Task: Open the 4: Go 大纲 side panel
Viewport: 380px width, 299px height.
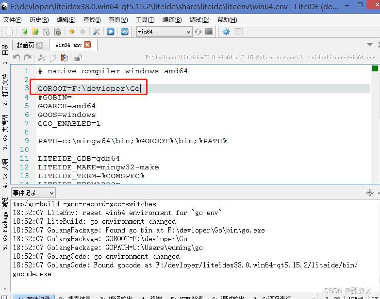Action: point(5,173)
